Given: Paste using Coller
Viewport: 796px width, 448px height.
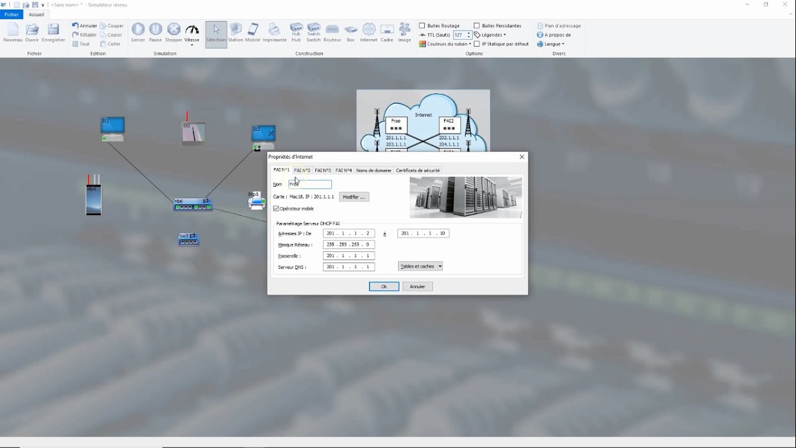Looking at the screenshot, I should (110, 44).
